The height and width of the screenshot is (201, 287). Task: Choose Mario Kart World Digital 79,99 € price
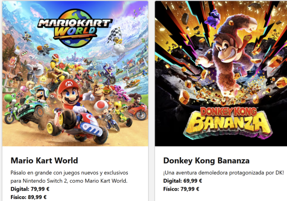(x=30, y=189)
